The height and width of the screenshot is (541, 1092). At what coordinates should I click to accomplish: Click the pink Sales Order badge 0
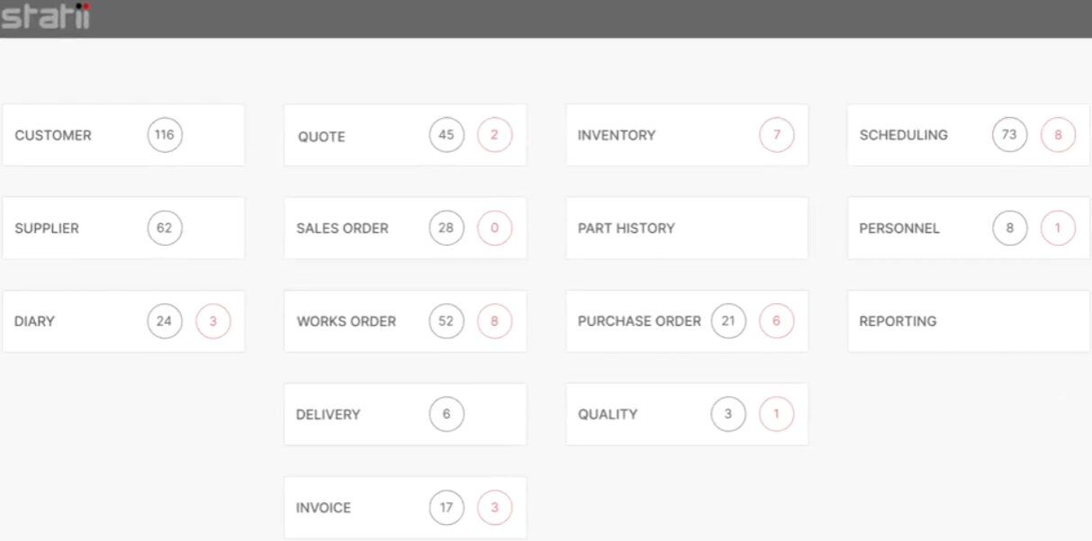tap(494, 228)
